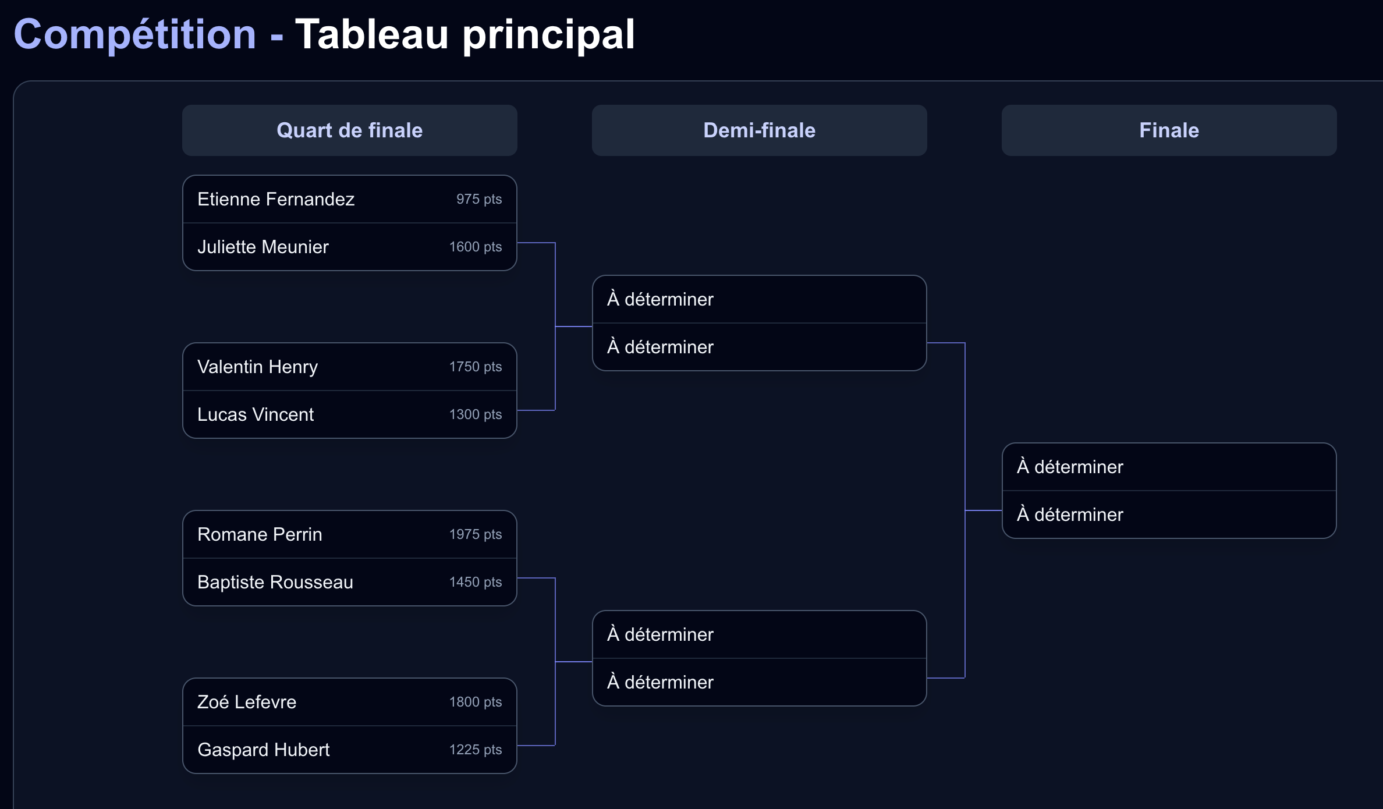Click the Tableau principal page title
1383x809 pixels.
coord(464,34)
